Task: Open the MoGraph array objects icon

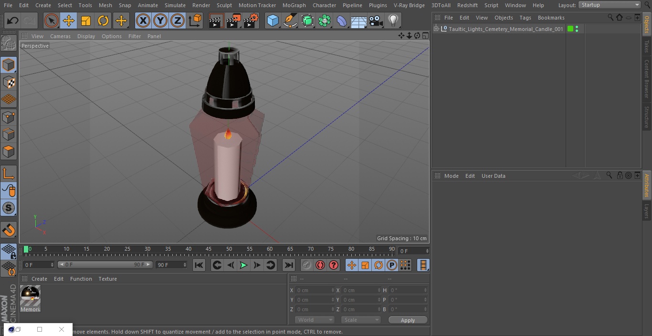Action: point(325,21)
